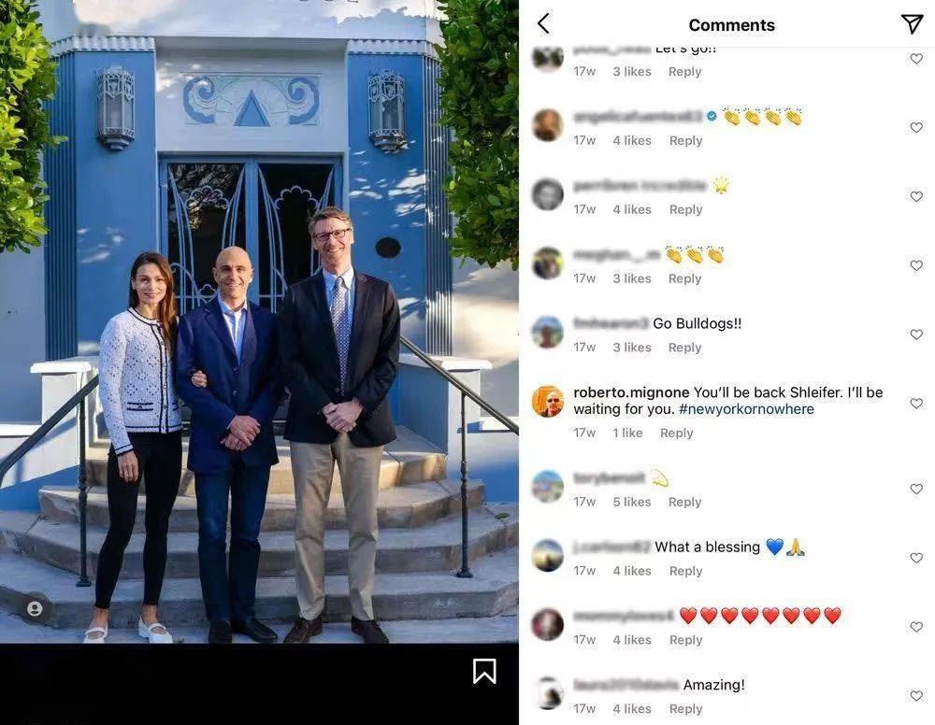Reply to the 'Go Bulldogs!!' comment

[684, 348]
